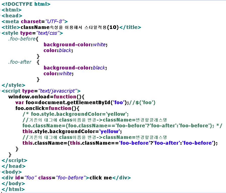Click the opening <head> tag
The image size is (226, 193).
tap(12, 16)
